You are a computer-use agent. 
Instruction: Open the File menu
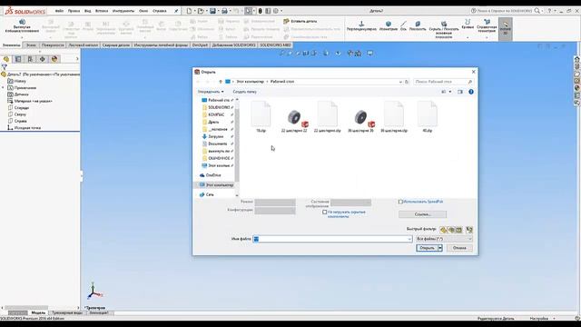click(59, 11)
